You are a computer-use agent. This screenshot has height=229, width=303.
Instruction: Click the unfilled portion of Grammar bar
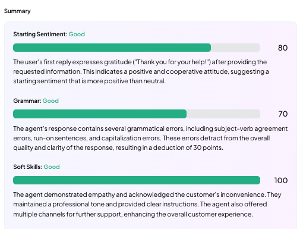click(x=223, y=114)
